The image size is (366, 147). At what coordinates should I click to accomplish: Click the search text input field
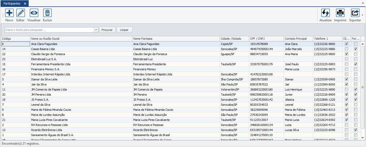(x=49, y=30)
